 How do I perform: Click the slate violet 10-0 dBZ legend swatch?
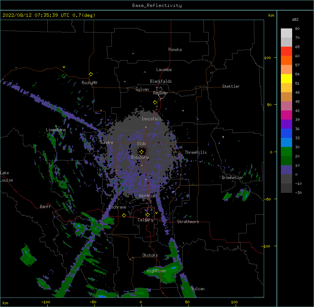point(286,170)
